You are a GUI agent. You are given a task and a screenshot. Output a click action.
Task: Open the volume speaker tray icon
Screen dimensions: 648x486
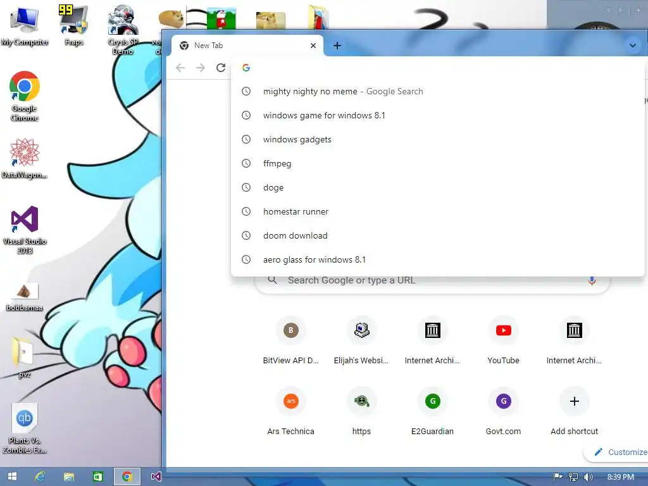(588, 477)
